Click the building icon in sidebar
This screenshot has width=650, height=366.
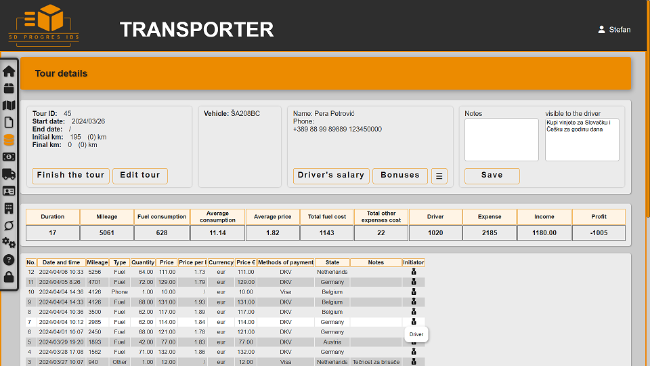(9, 208)
